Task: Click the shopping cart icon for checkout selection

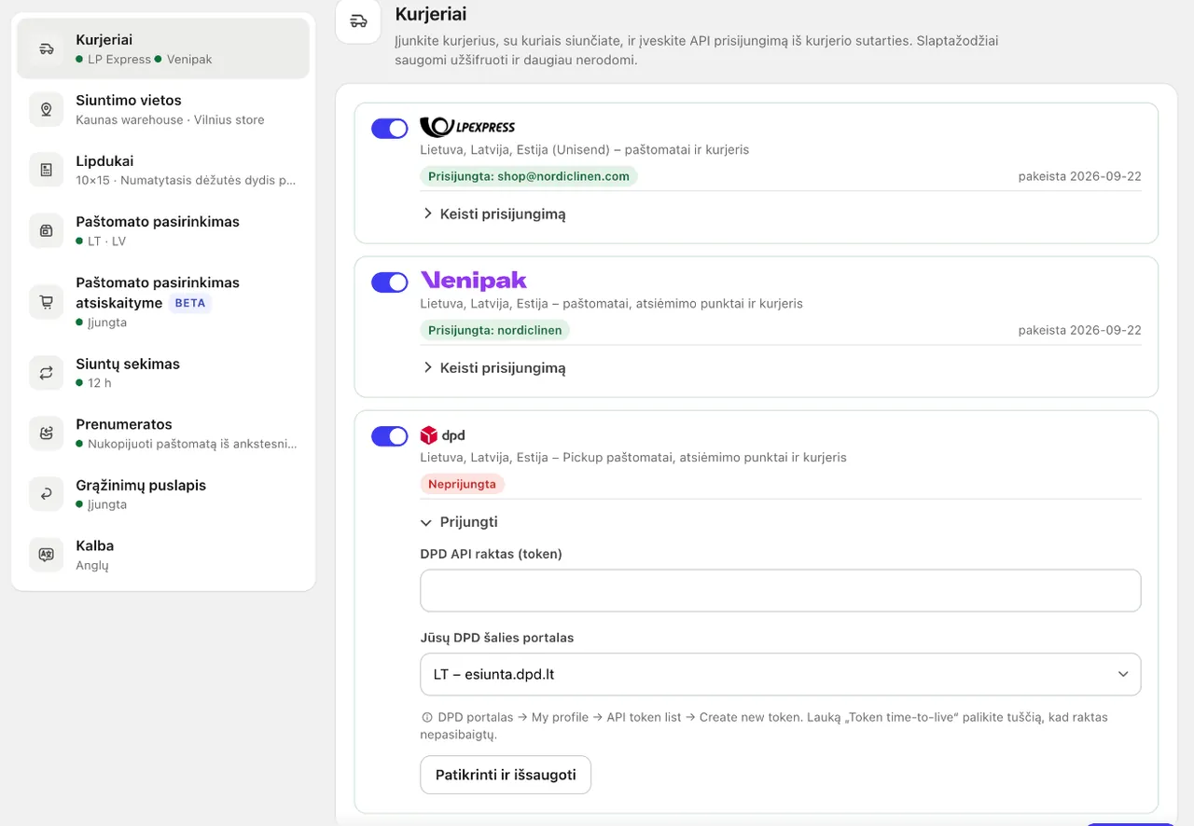Action: [x=47, y=301]
